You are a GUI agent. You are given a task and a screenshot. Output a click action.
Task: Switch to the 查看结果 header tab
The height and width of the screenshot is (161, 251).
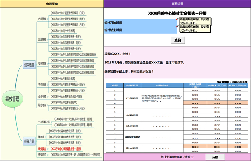pos(177,4)
